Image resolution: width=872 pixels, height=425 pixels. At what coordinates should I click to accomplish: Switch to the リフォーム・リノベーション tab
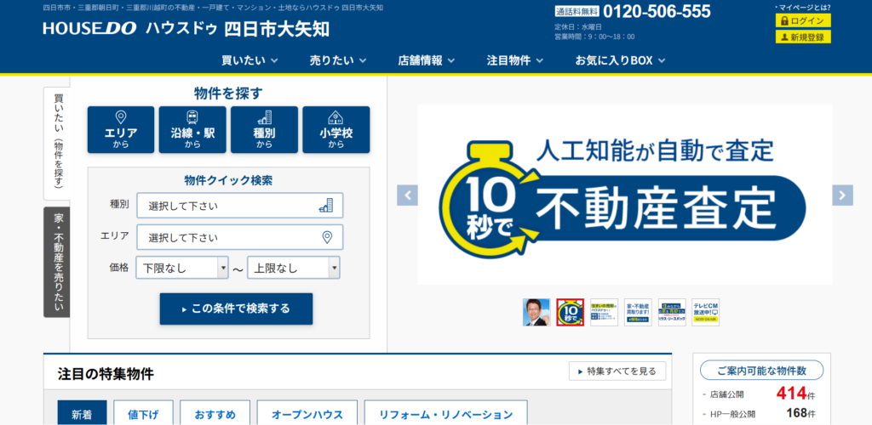pos(446,413)
